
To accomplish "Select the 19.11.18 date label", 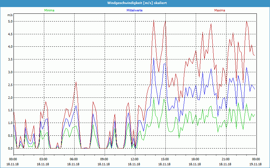I will tap(255, 164).
